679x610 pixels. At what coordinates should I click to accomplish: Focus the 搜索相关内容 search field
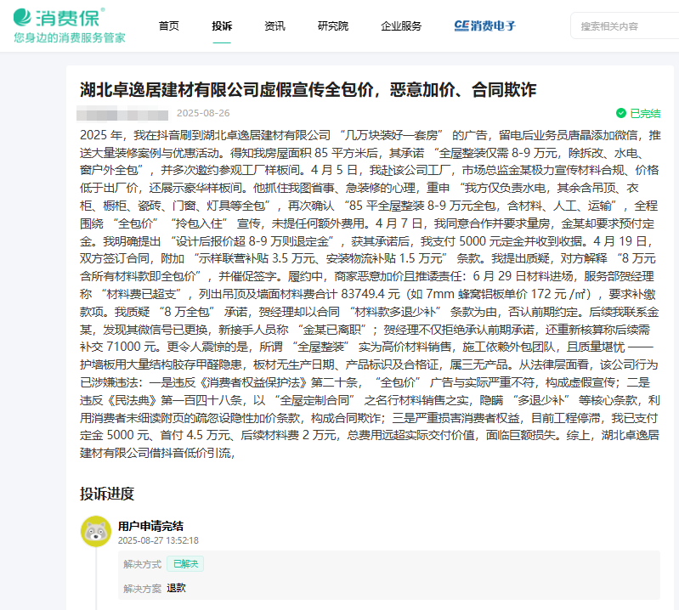[625, 26]
